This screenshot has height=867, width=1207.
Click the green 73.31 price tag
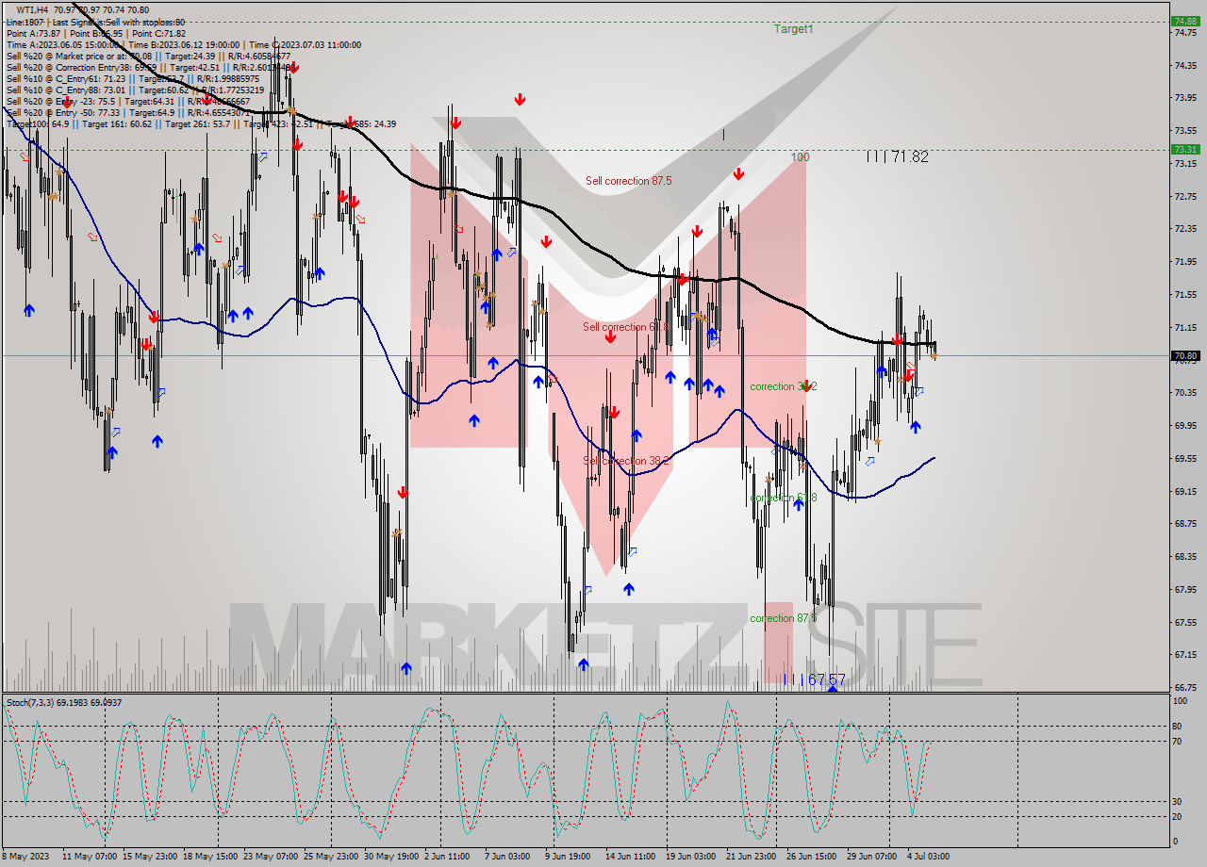click(1184, 149)
